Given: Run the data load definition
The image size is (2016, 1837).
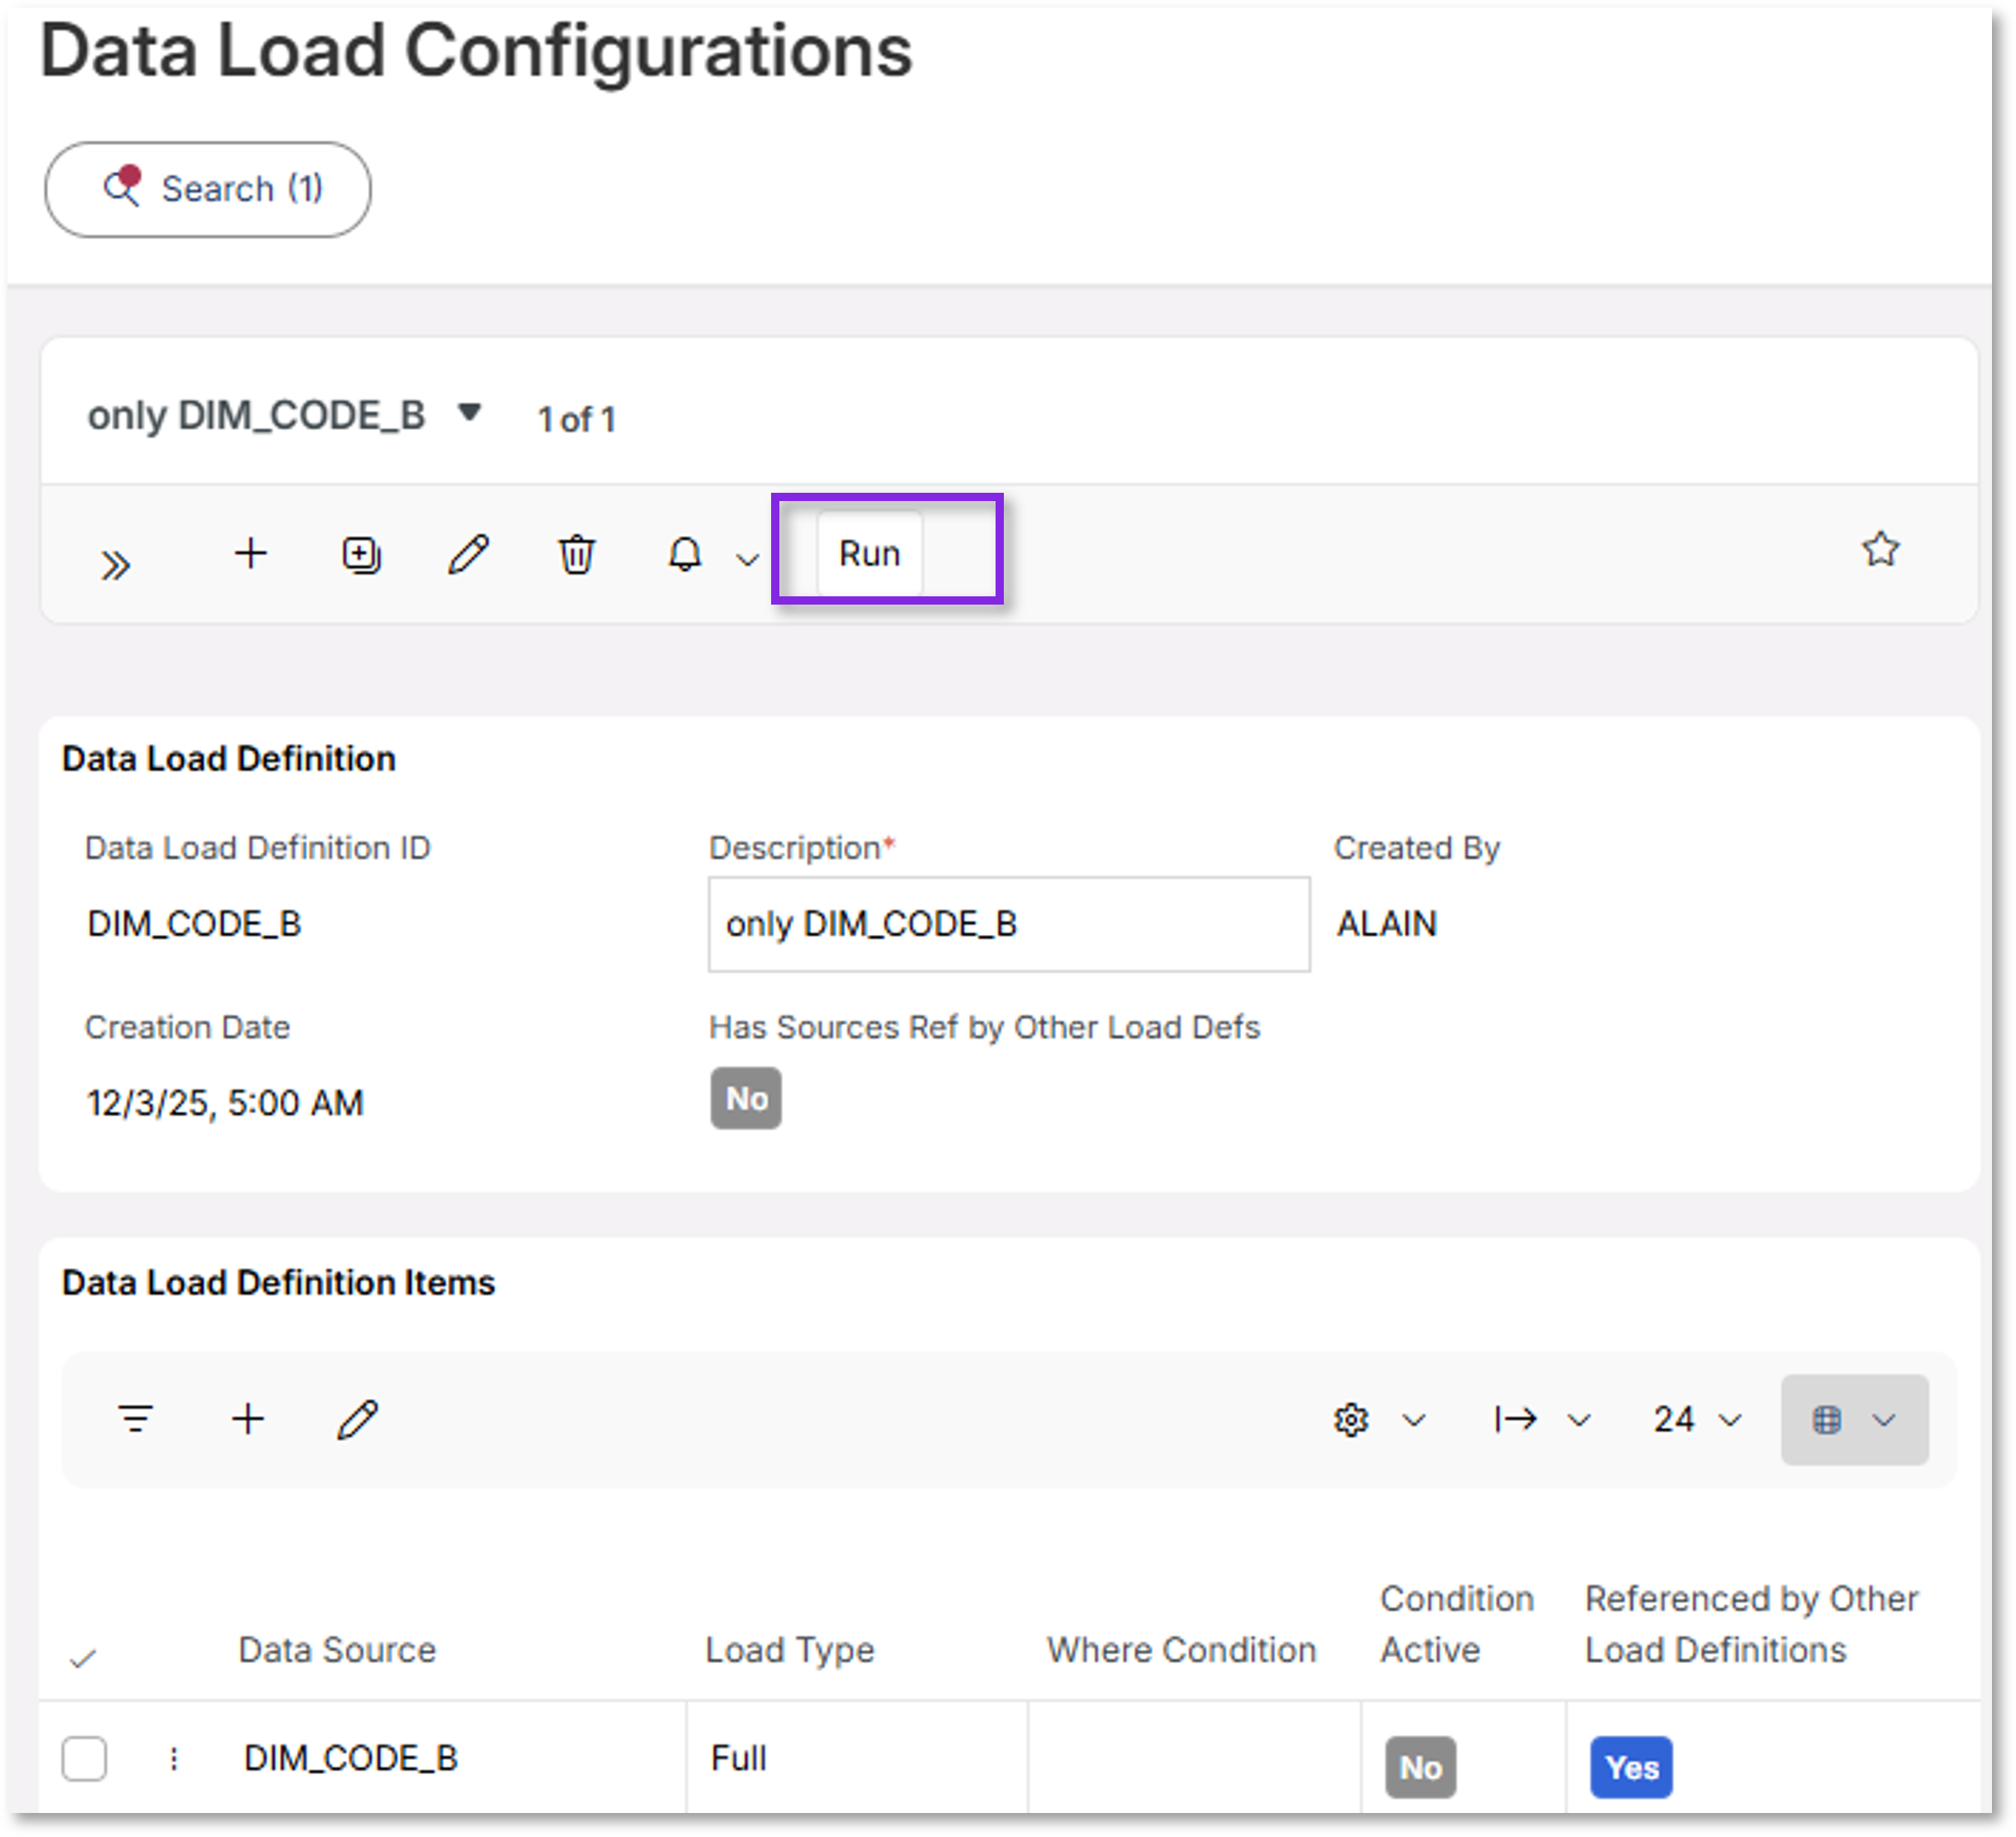Looking at the screenshot, I should [x=869, y=553].
